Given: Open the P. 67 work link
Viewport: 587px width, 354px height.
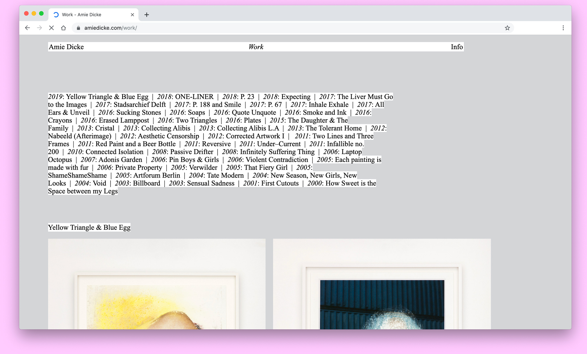Looking at the screenshot, I should (275, 105).
